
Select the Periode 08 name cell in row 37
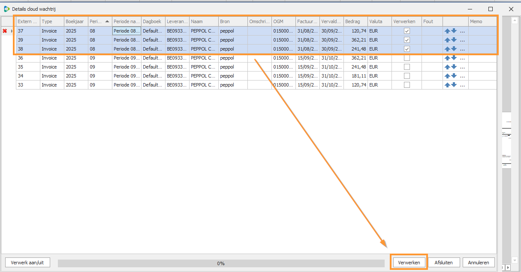pyautogui.click(x=126, y=31)
